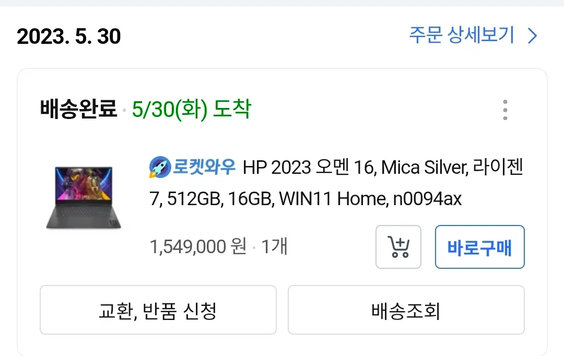Screen dimensions: 564x356
Task: Click the shopping cart plus icon
Action: coord(398,247)
